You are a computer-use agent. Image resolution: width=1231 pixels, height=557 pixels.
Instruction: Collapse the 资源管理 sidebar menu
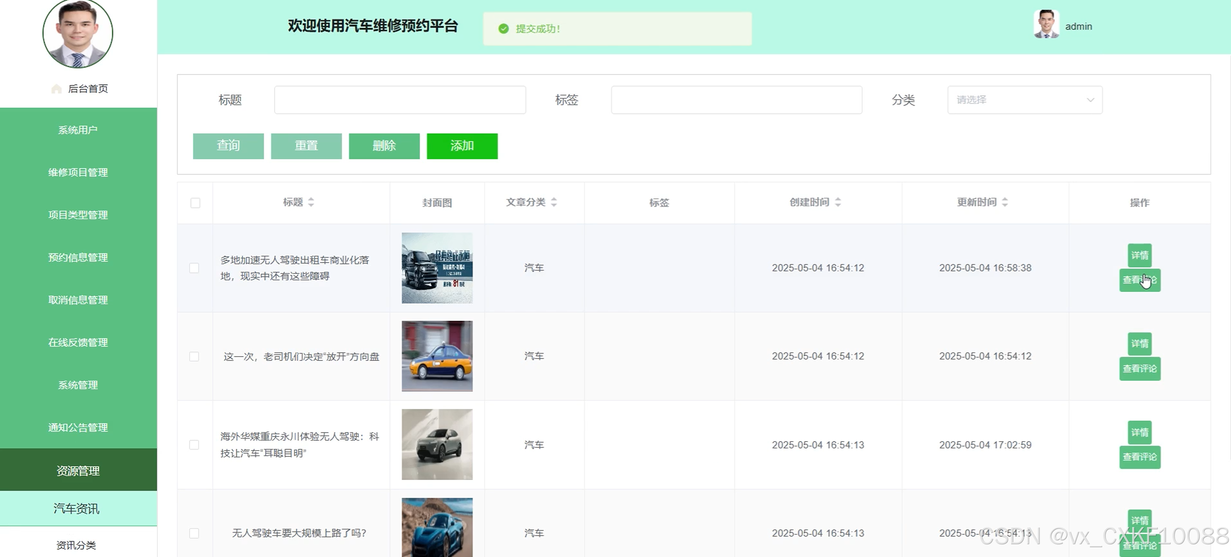[x=78, y=471]
